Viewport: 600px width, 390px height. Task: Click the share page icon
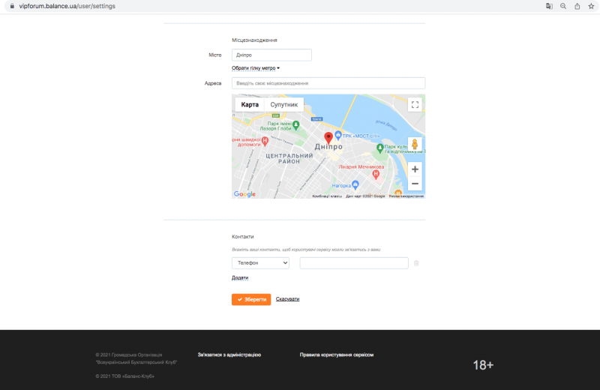pyautogui.click(x=577, y=6)
